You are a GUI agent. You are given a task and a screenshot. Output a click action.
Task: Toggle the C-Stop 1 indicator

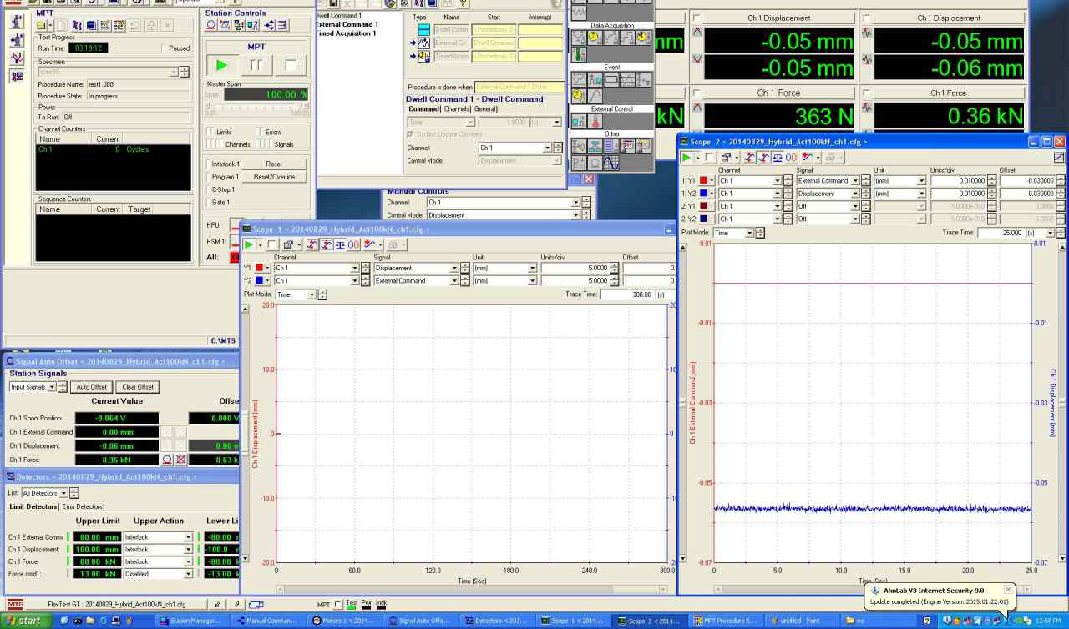(209, 189)
